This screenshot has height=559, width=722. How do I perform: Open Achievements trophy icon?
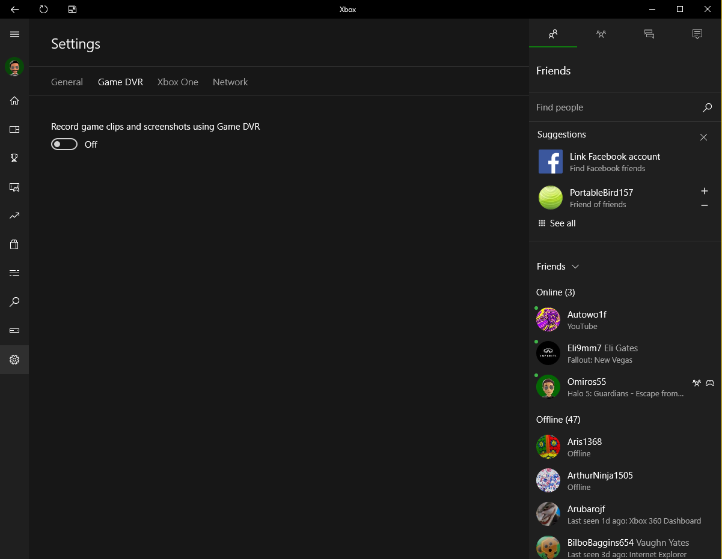[14, 158]
